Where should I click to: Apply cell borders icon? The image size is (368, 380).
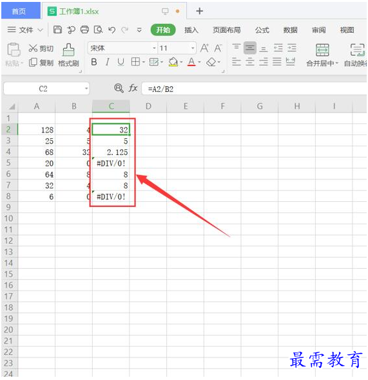point(135,62)
